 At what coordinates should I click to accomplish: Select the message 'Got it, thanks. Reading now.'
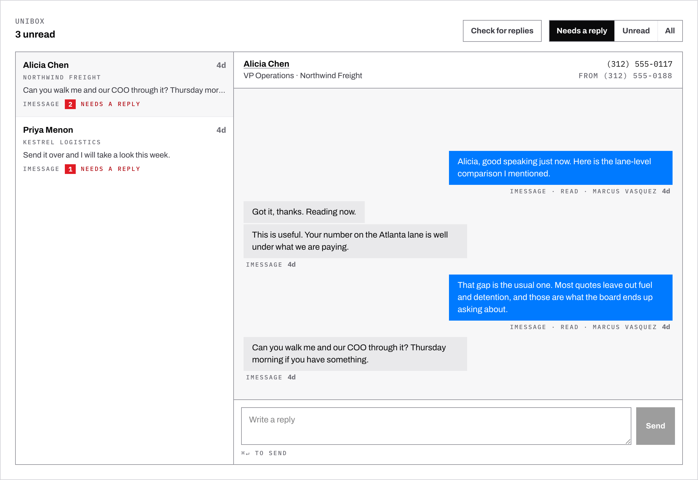click(x=304, y=212)
